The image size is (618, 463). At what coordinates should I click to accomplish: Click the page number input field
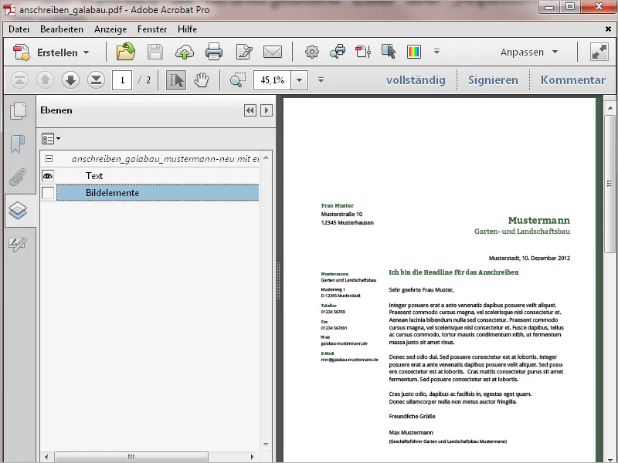tap(122, 80)
